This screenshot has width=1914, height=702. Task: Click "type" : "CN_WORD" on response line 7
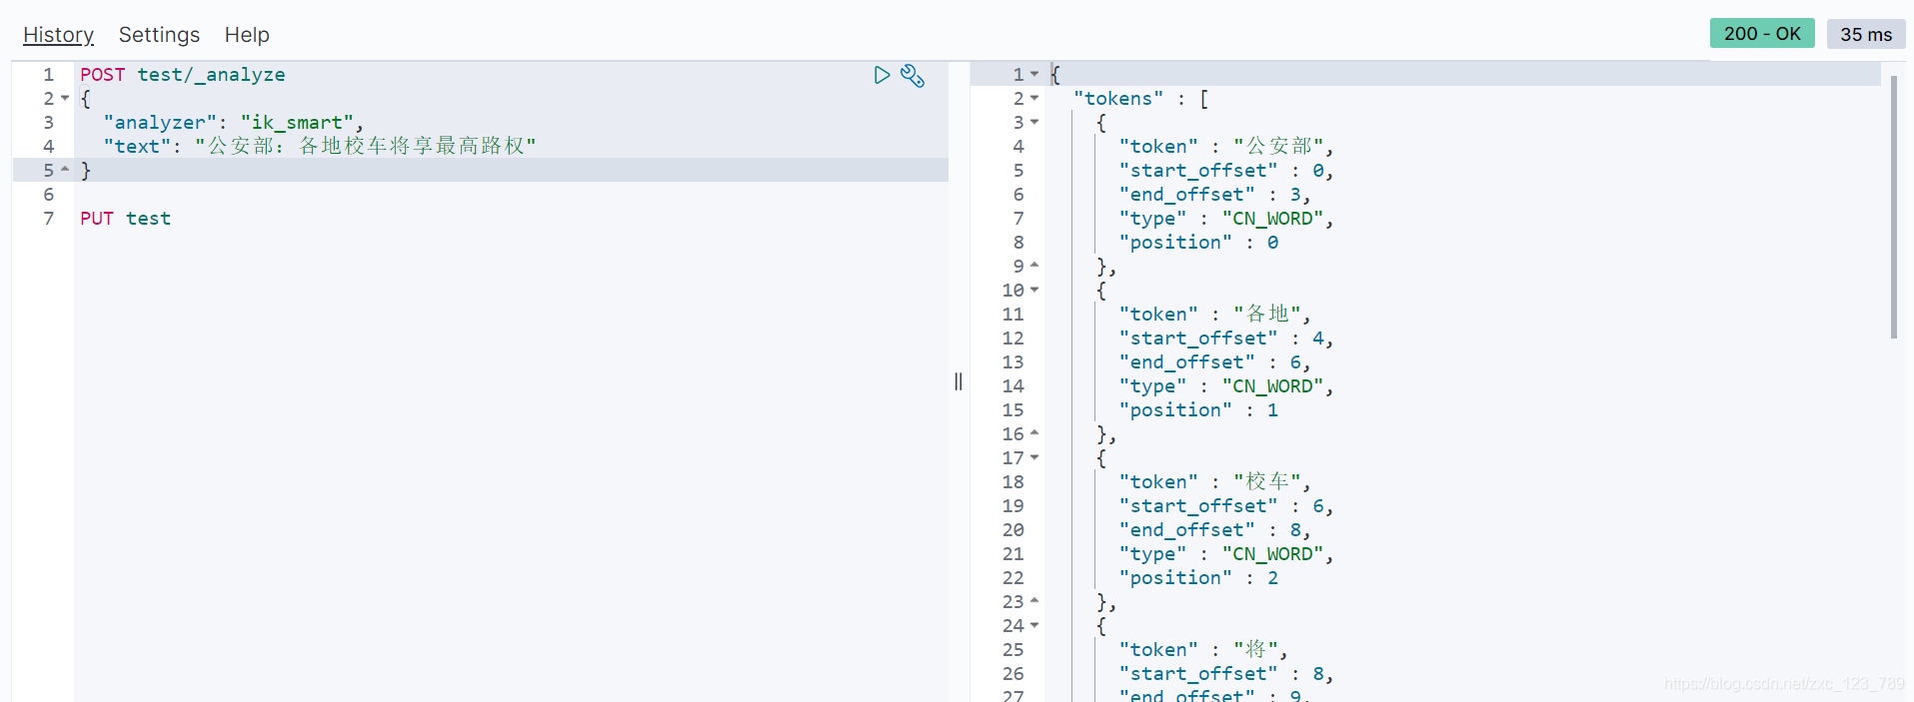point(1226,219)
